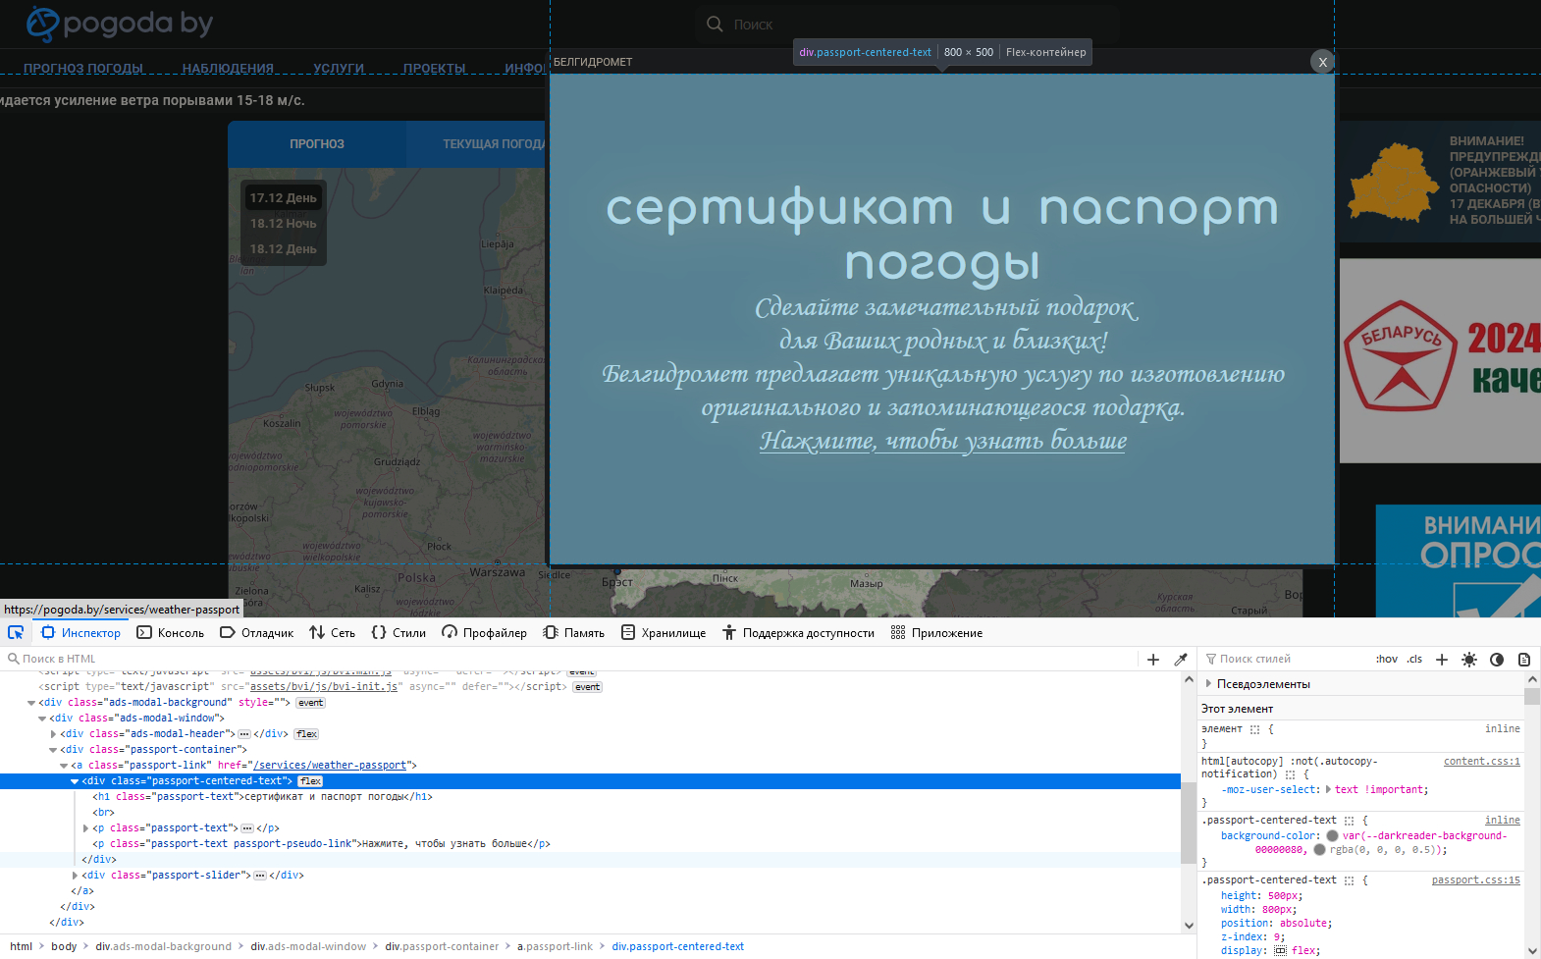Select the 18.12 Ночь forecast entry
1541x959 pixels.
[283, 224]
